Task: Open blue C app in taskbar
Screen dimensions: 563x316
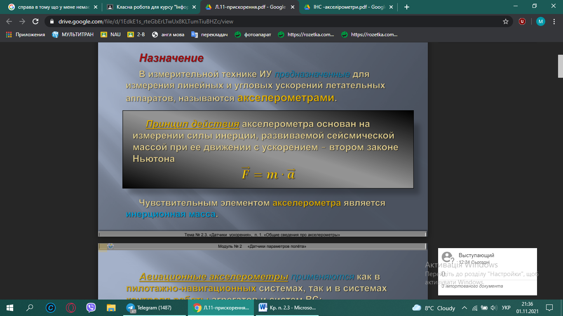Action: [51, 307]
